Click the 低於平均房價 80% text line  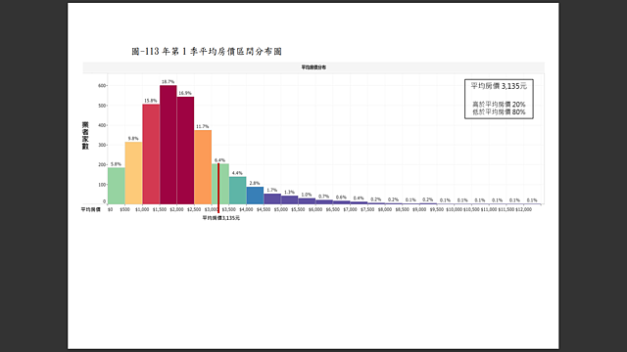tap(499, 112)
